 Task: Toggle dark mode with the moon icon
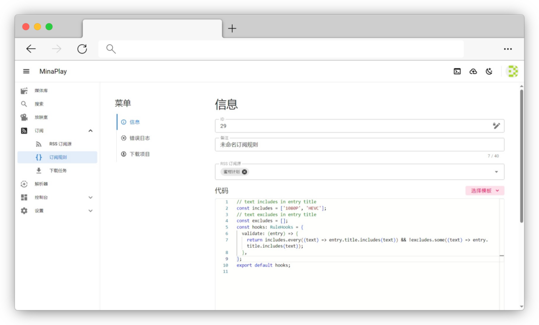tap(489, 72)
